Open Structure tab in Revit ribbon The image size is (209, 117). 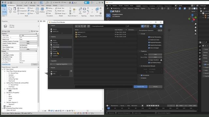tap(20, 6)
